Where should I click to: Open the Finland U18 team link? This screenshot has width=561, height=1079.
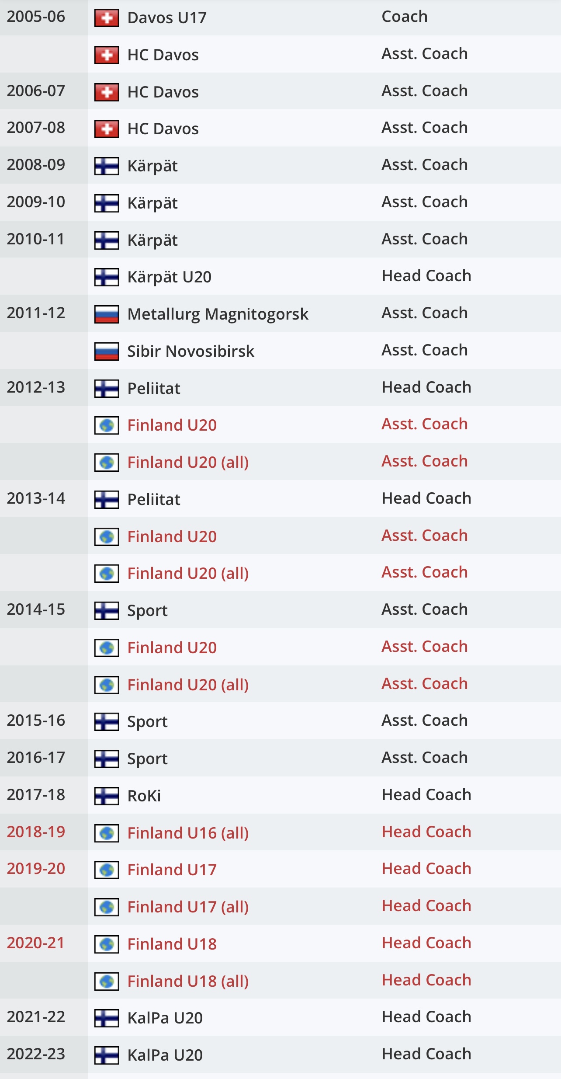pyautogui.click(x=172, y=944)
